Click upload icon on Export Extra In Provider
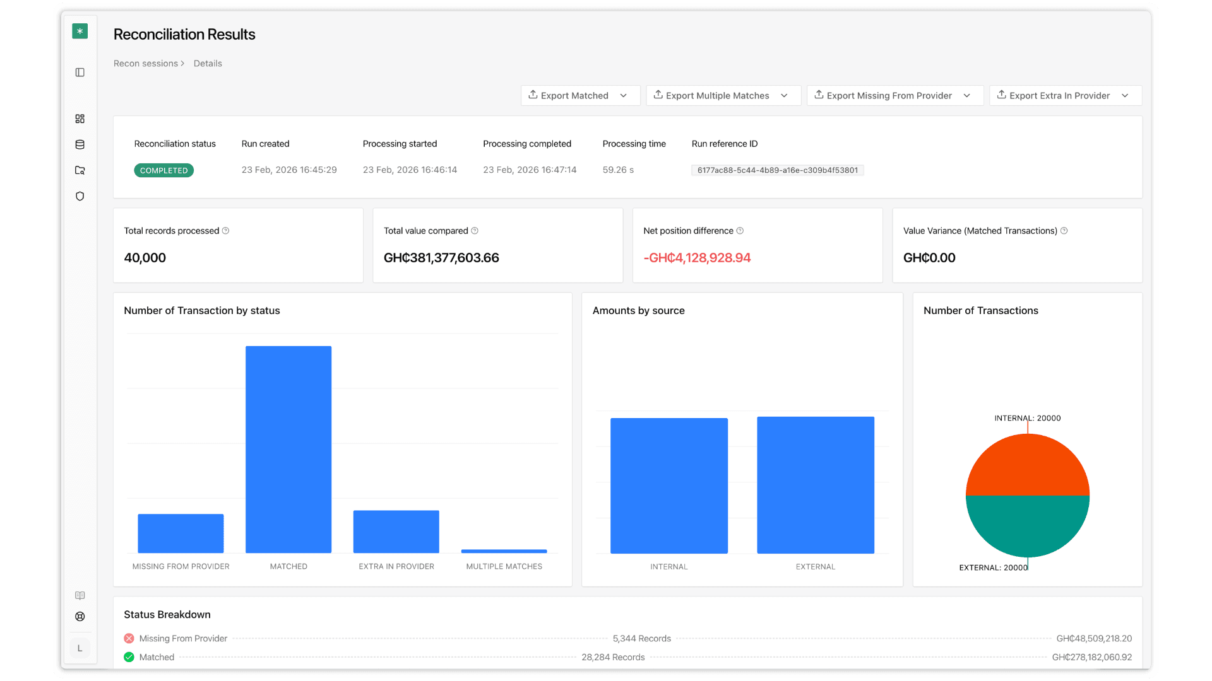The width and height of the screenshot is (1212, 681). click(x=1001, y=95)
